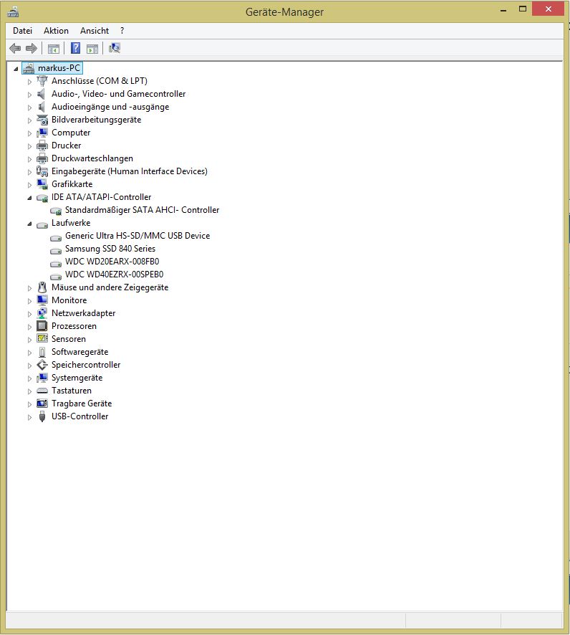
Task: Click the show/hide console tree toolbar icon
Action: 54,49
